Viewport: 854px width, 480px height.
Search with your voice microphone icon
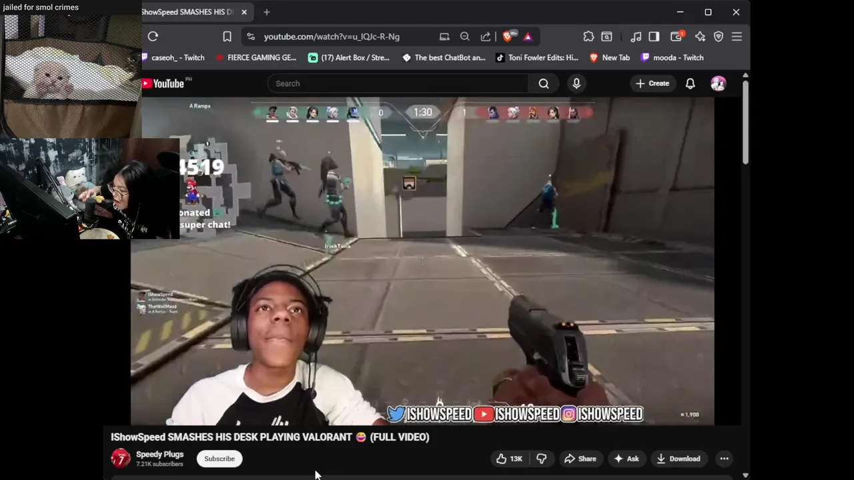[576, 83]
